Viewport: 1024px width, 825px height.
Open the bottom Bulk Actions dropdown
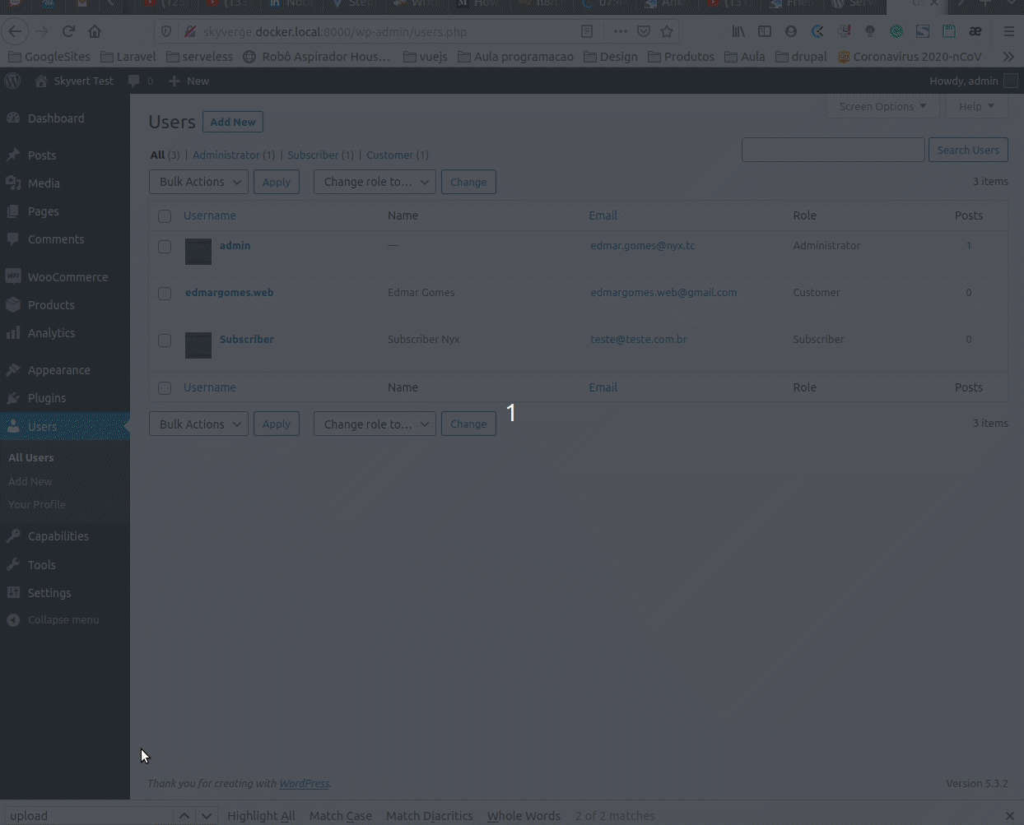tap(198, 424)
